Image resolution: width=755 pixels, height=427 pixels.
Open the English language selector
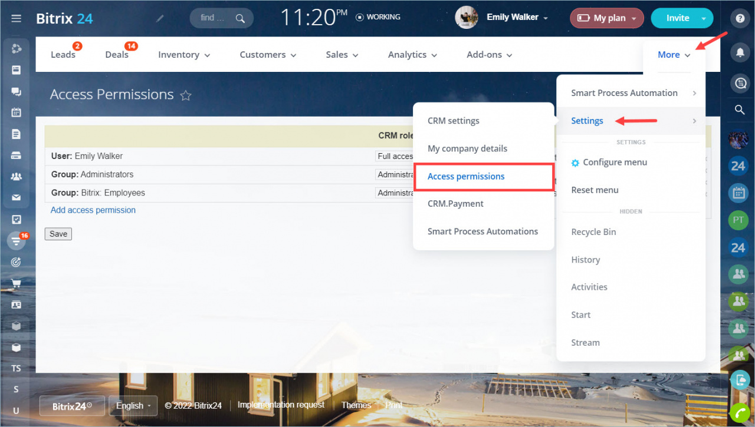click(x=133, y=406)
